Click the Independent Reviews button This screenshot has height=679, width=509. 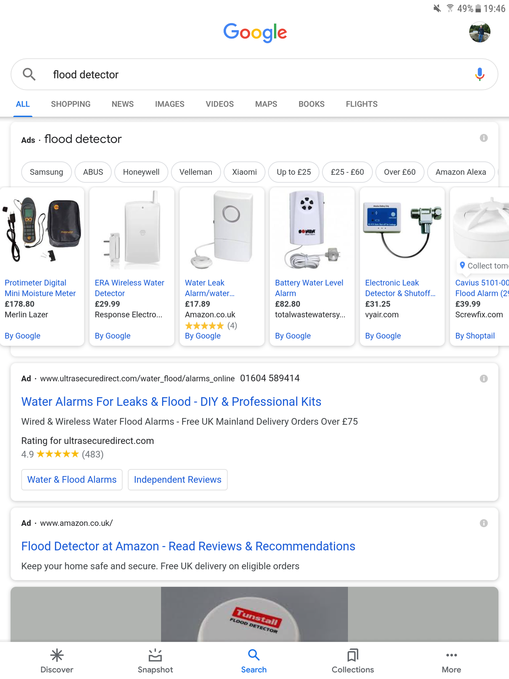click(178, 480)
